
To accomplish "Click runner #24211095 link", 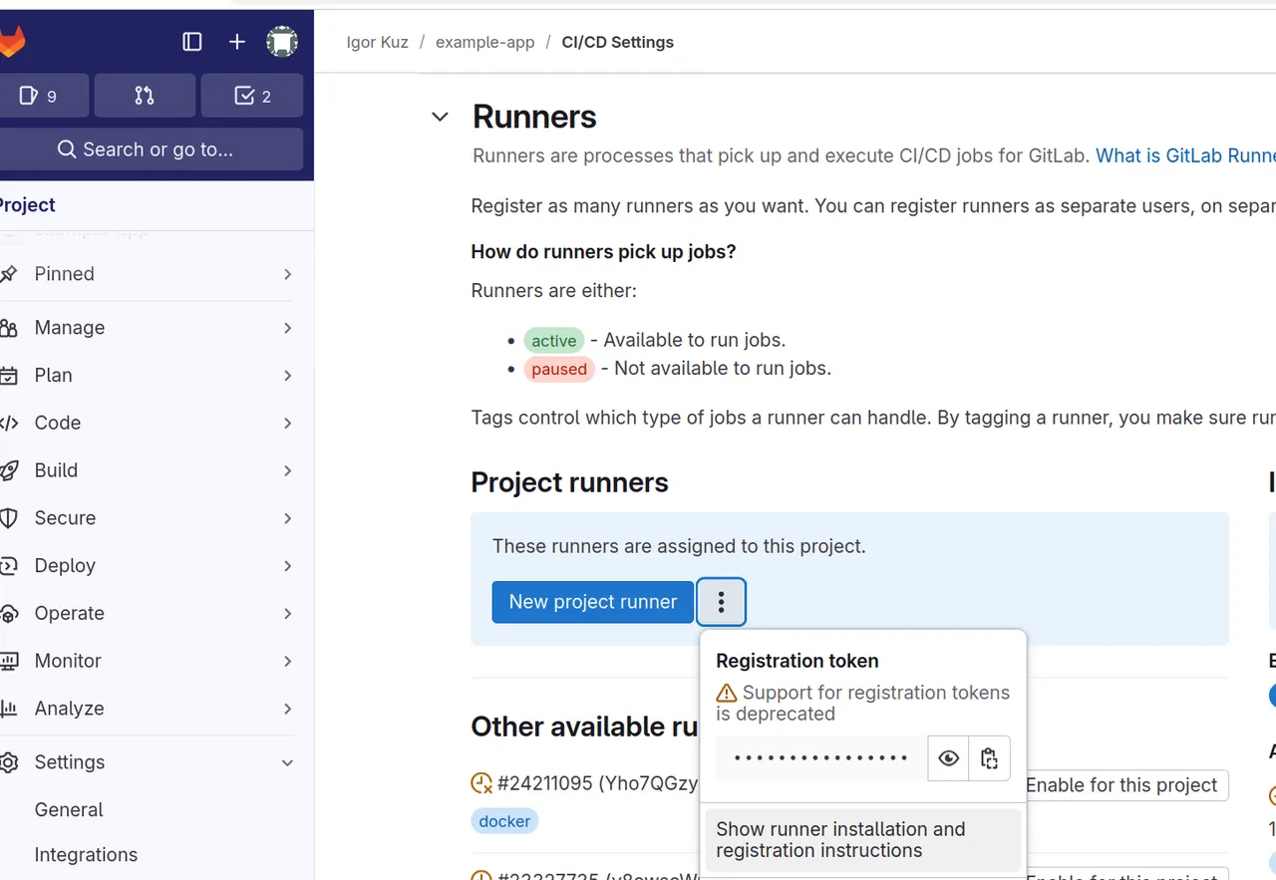I will click(597, 783).
